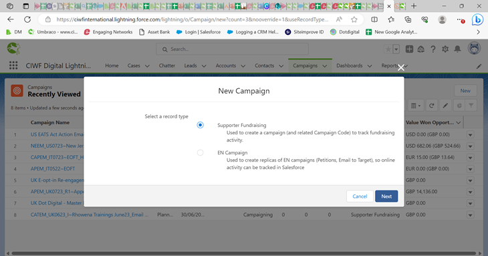This screenshot has height=256, width=488.
Task: Open the US EATS Act Action campaign link
Action: point(57,134)
